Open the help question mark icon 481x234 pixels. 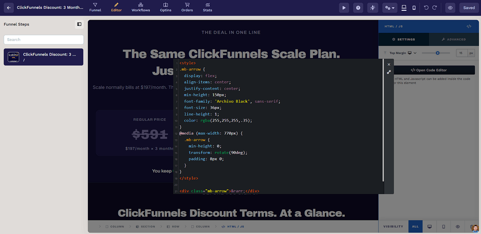click(x=358, y=8)
